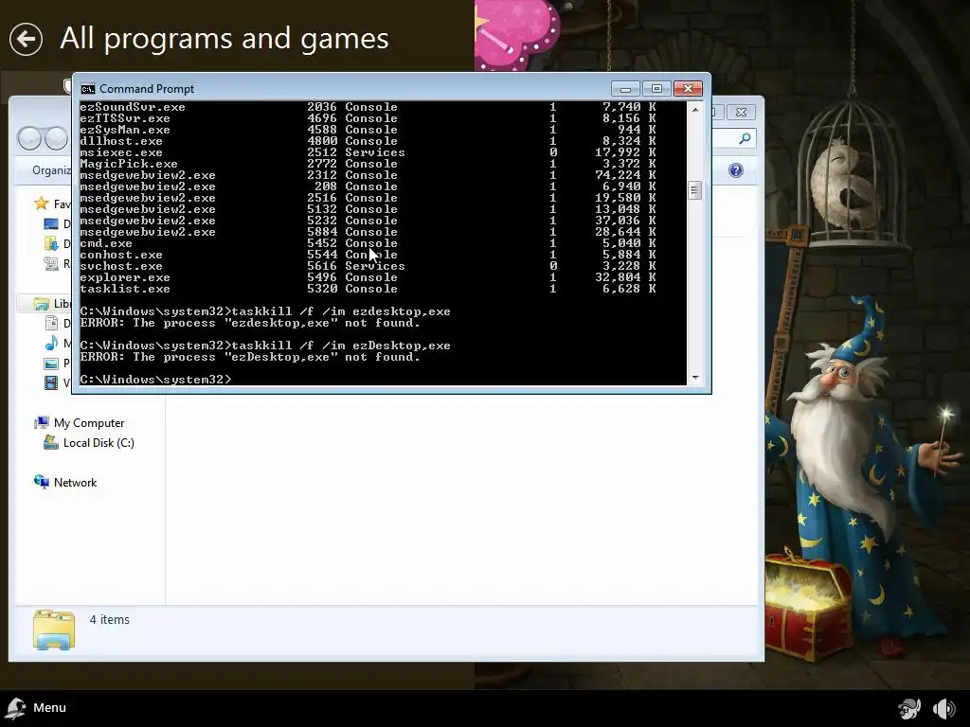Screen dimensions: 970x727
Task: Click the Command Prompt scrollbar thumb
Action: 694,190
